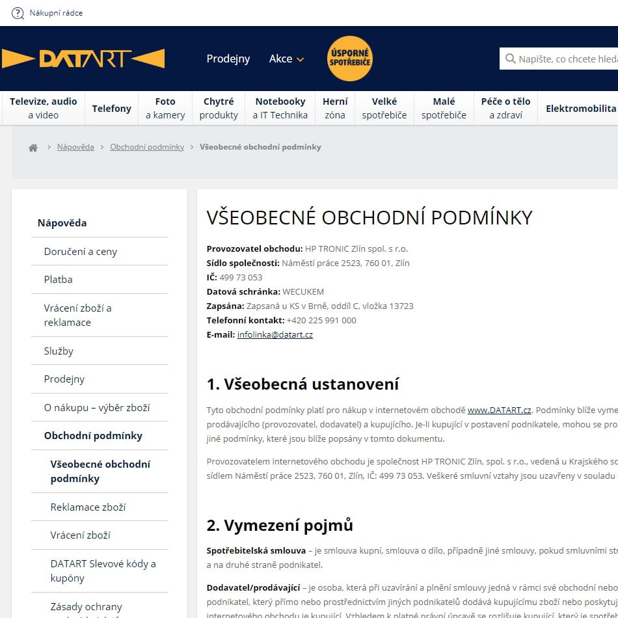Screen dimensions: 618x618
Task: Open the Úsporné spotřebiče yellow badge
Action: [349, 59]
